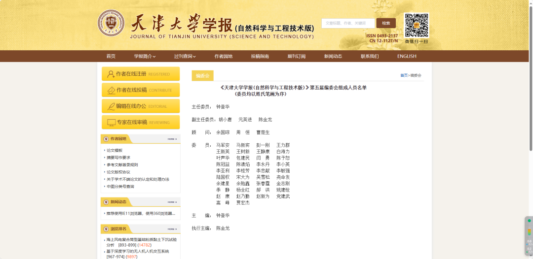Click the name 曹楚生 in 顾问 row
Image resolution: width=533 pixels, height=259 pixels.
click(x=263, y=132)
